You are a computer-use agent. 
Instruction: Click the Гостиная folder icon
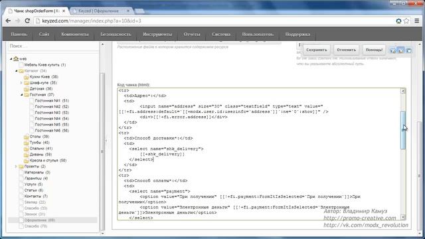point(27,94)
